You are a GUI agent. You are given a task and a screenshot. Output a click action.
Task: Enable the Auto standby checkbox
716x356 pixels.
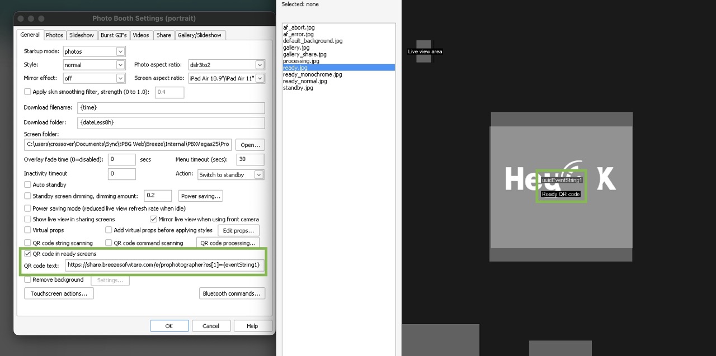tap(27, 185)
